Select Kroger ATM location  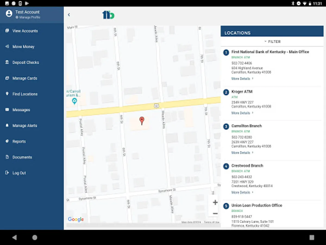[242, 92]
